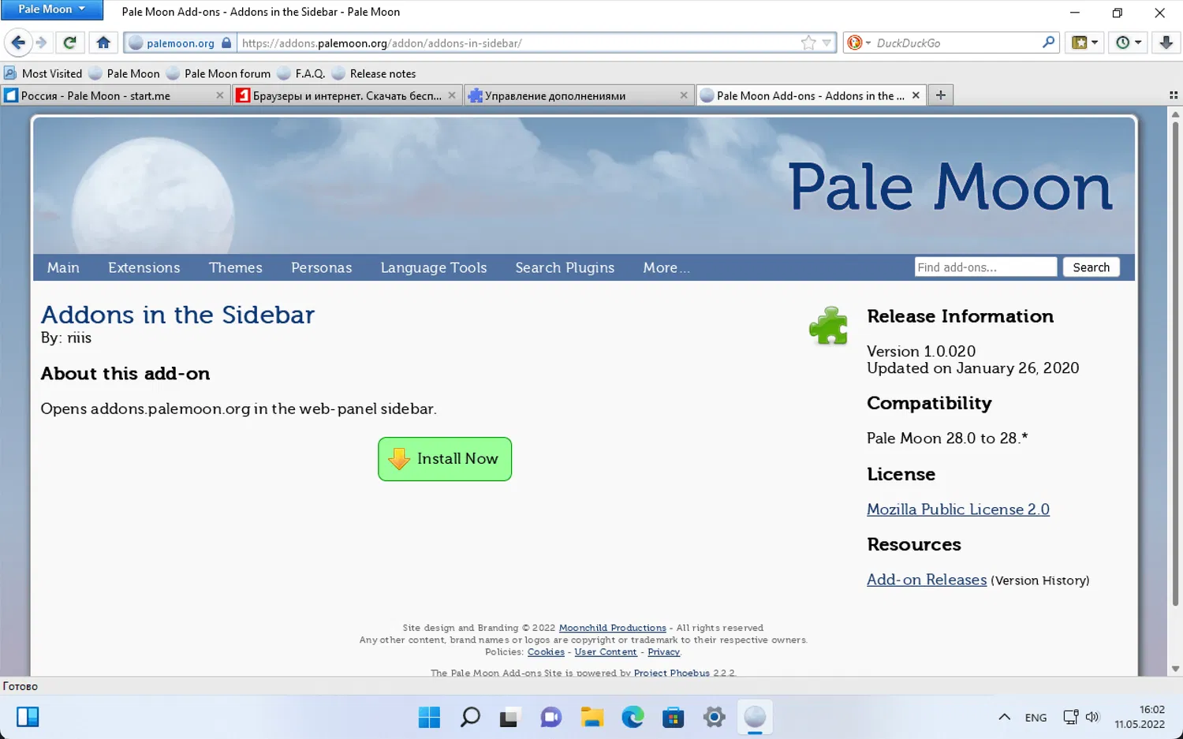
Task: Open the Privacy policy link
Action: [663, 651]
